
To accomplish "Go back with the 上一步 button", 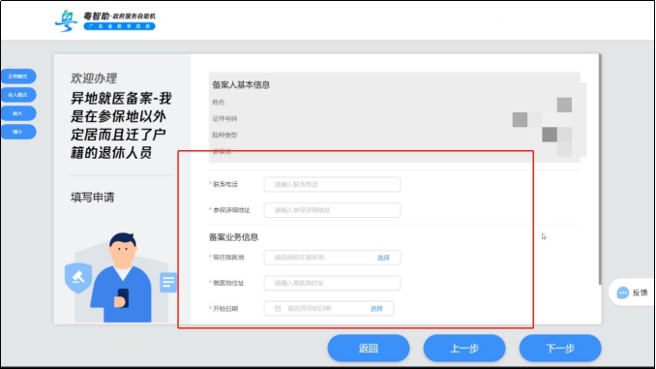I will pyautogui.click(x=464, y=348).
